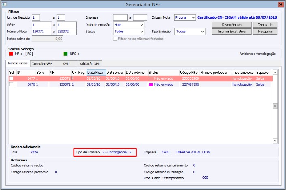Screen dimensions: 286x190
Task: Click the Check List button
Action: (265, 25)
